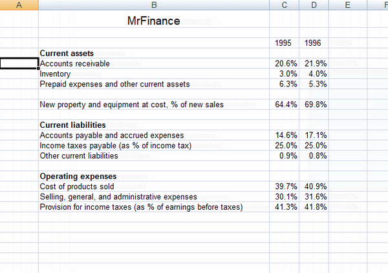
Task: Select the 39.7% cost of products value
Action: [x=286, y=187]
